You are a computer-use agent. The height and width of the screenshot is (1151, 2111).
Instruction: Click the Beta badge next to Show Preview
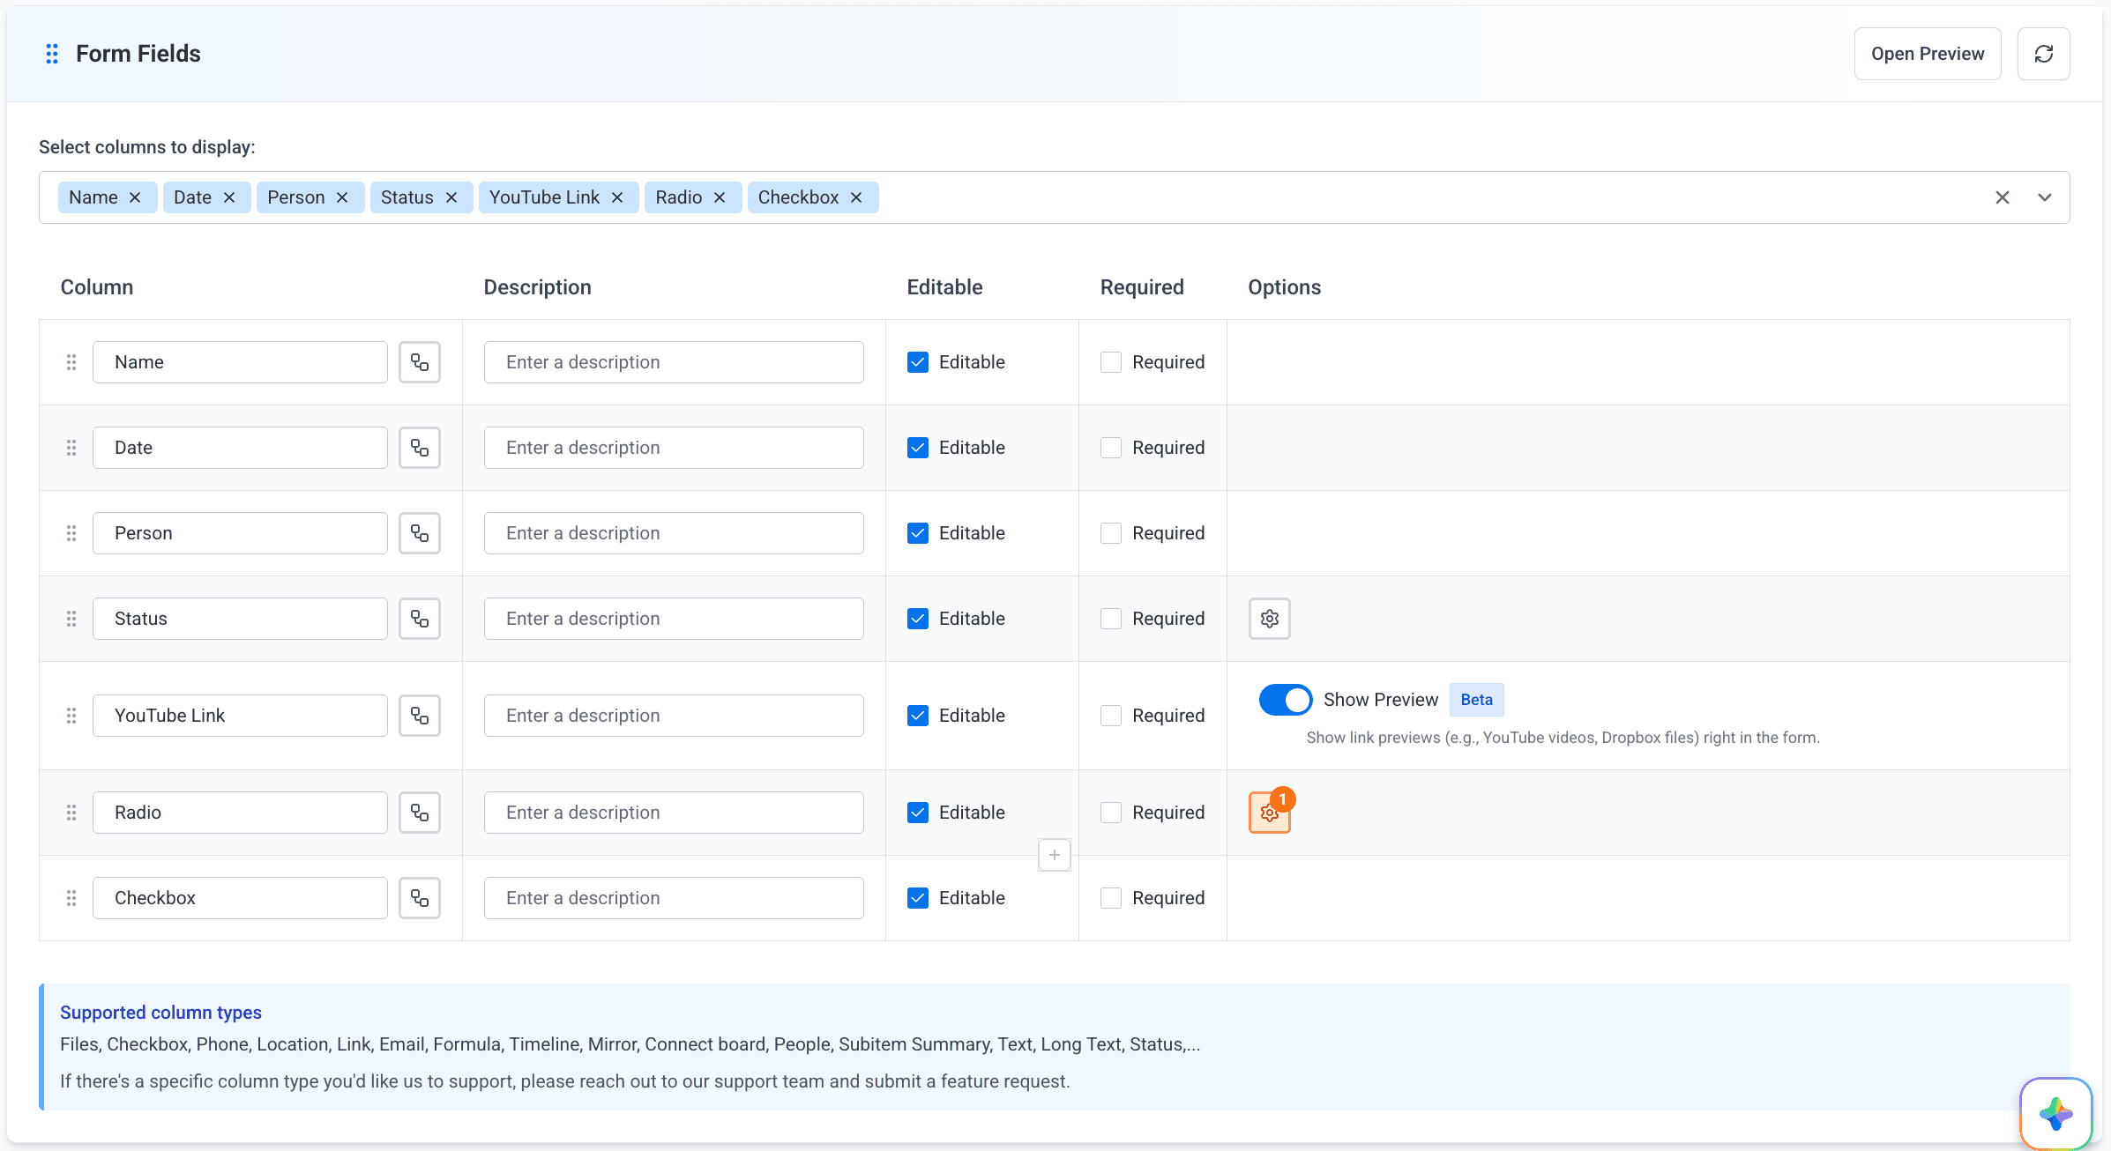tap(1476, 700)
